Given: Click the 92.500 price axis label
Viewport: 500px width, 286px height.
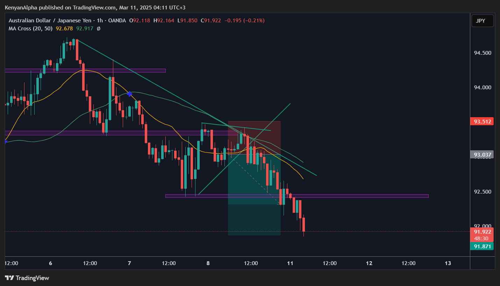Looking at the screenshot, I should tap(483, 192).
